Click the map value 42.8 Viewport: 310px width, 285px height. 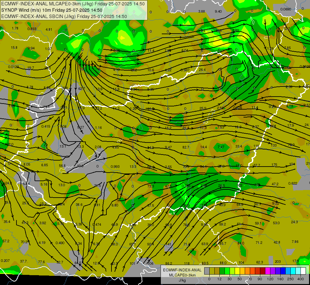(x=277, y=242)
